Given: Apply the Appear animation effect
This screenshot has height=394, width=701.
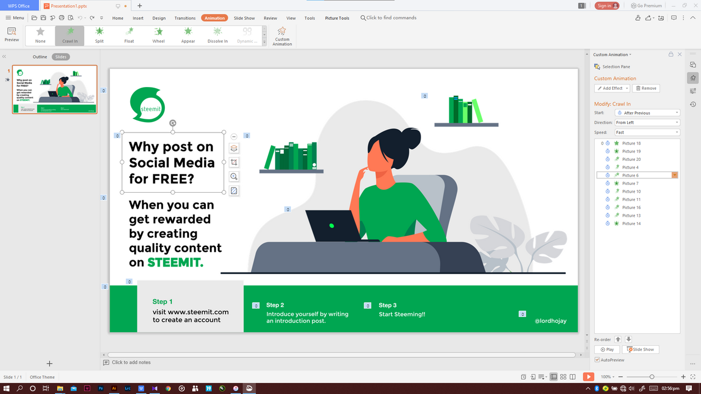Looking at the screenshot, I should 188,36.
